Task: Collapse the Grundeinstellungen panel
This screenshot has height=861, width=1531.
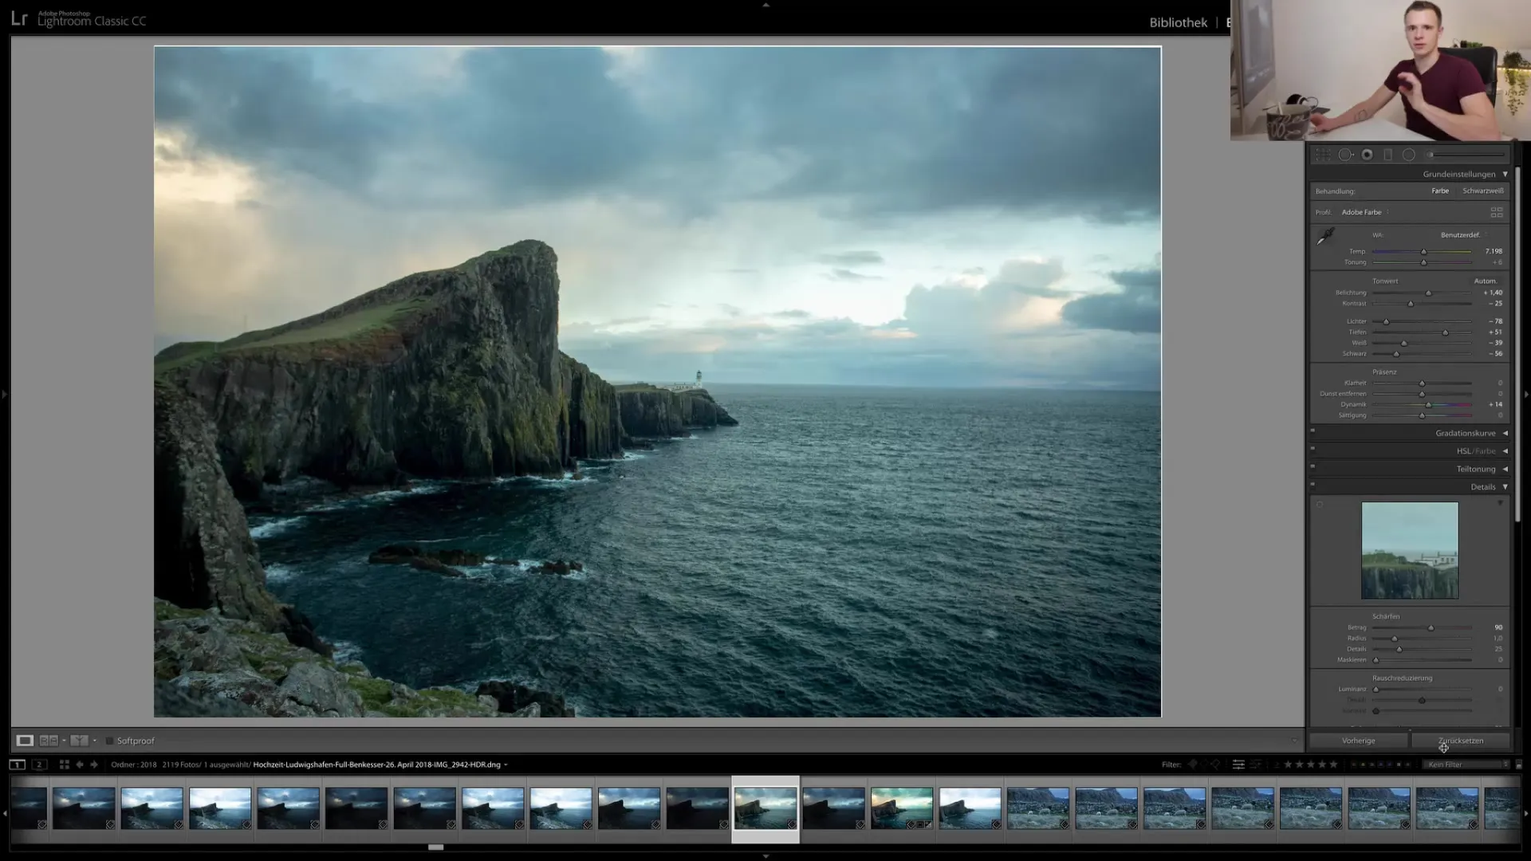Action: click(x=1505, y=174)
